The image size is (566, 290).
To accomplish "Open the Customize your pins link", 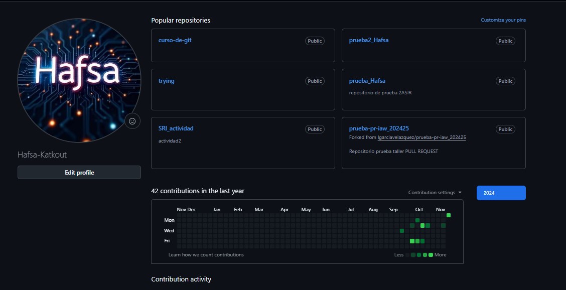I will (503, 20).
